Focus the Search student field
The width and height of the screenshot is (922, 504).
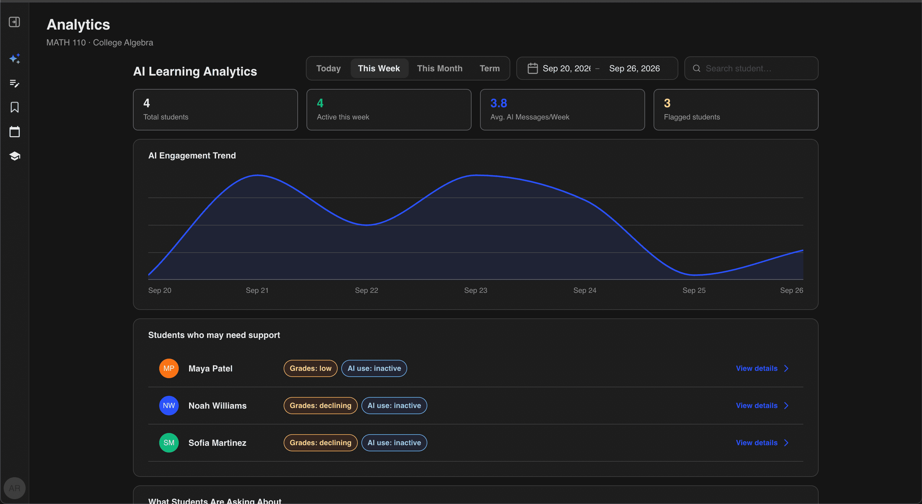pyautogui.click(x=751, y=68)
